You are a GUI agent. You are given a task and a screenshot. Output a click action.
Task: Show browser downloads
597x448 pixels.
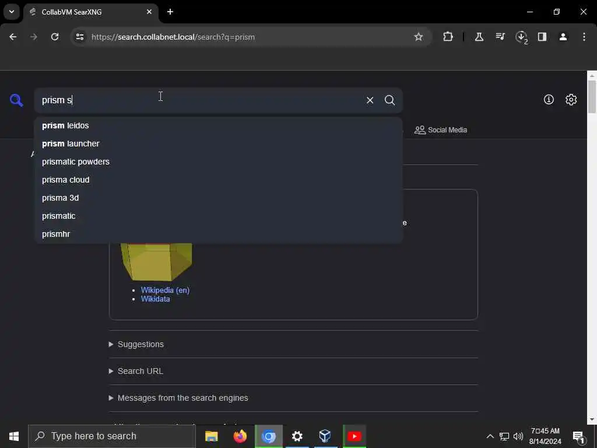coord(521,37)
